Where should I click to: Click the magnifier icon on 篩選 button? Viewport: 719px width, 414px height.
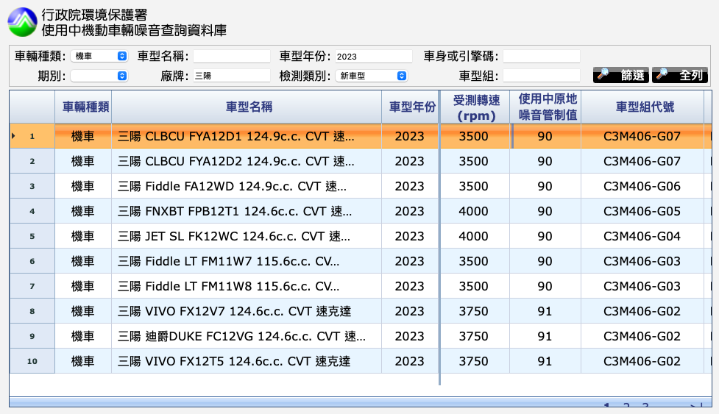603,74
